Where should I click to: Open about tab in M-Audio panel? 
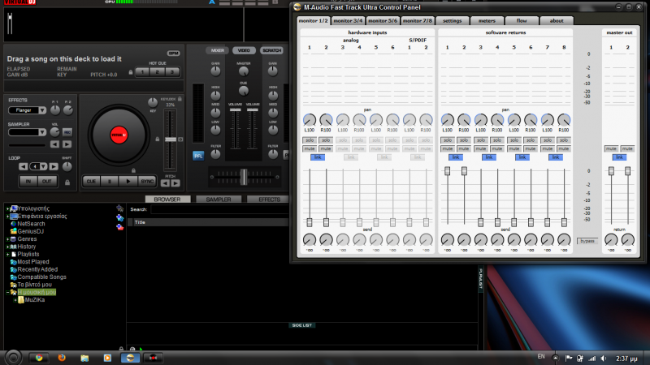click(x=557, y=21)
